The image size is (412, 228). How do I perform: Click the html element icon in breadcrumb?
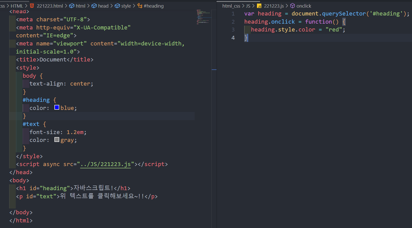pyautogui.click(x=72, y=6)
